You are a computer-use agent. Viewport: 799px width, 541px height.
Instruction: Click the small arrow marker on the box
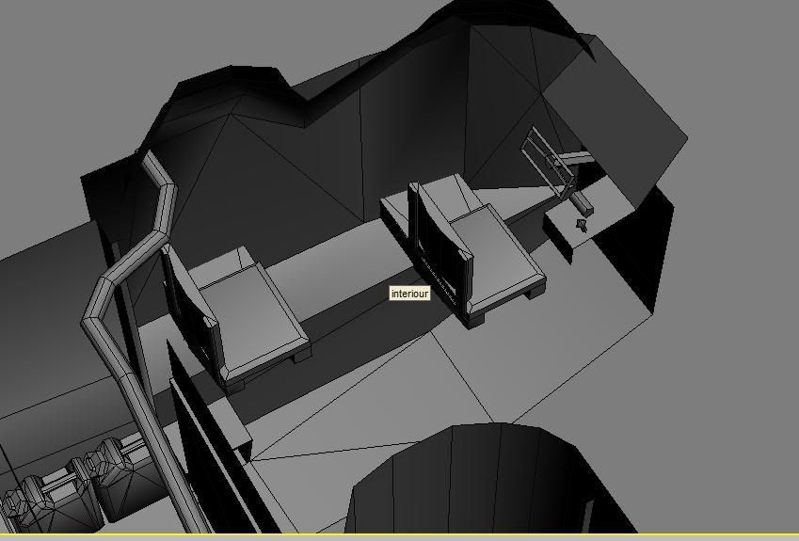[x=581, y=225]
